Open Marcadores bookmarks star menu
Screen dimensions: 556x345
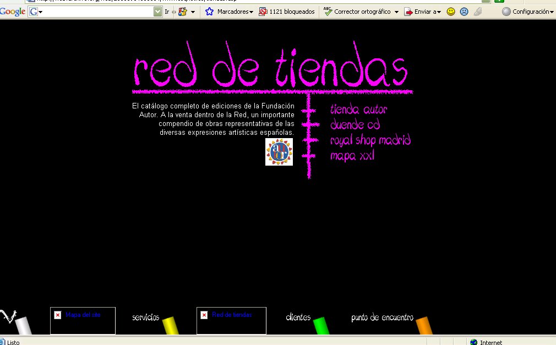pyautogui.click(x=229, y=12)
